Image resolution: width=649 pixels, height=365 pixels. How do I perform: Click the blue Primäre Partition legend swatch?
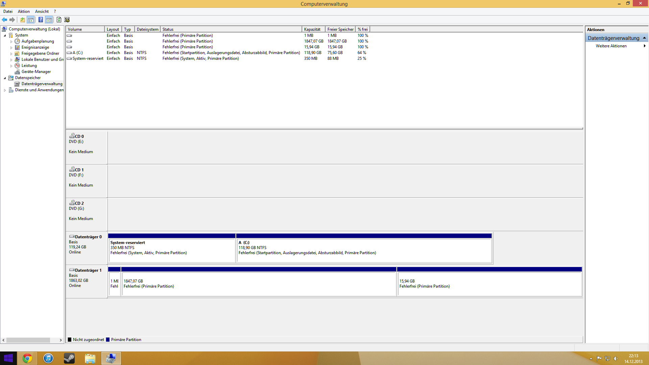click(108, 340)
